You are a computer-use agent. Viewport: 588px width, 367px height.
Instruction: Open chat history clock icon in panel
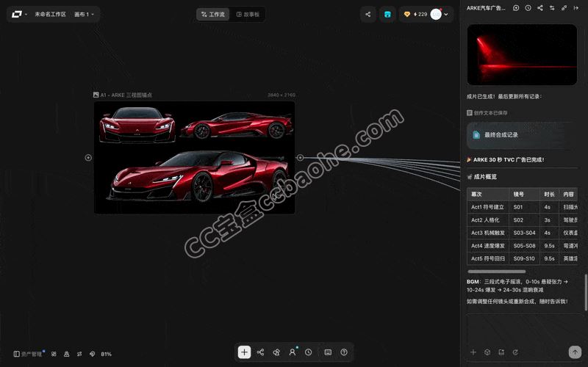pos(528,8)
